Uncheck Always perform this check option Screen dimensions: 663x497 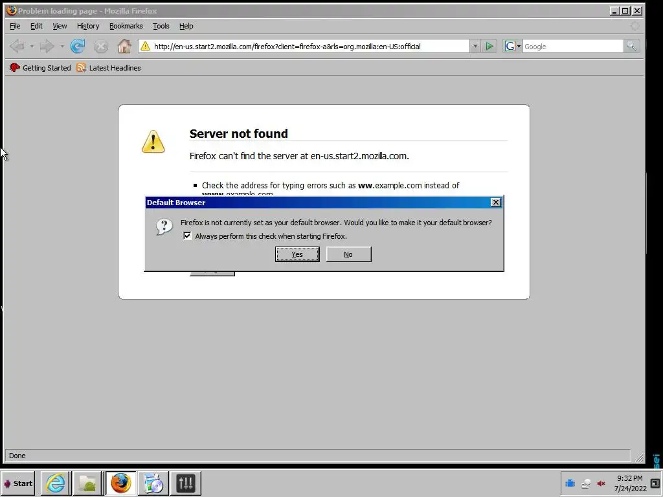[187, 236]
